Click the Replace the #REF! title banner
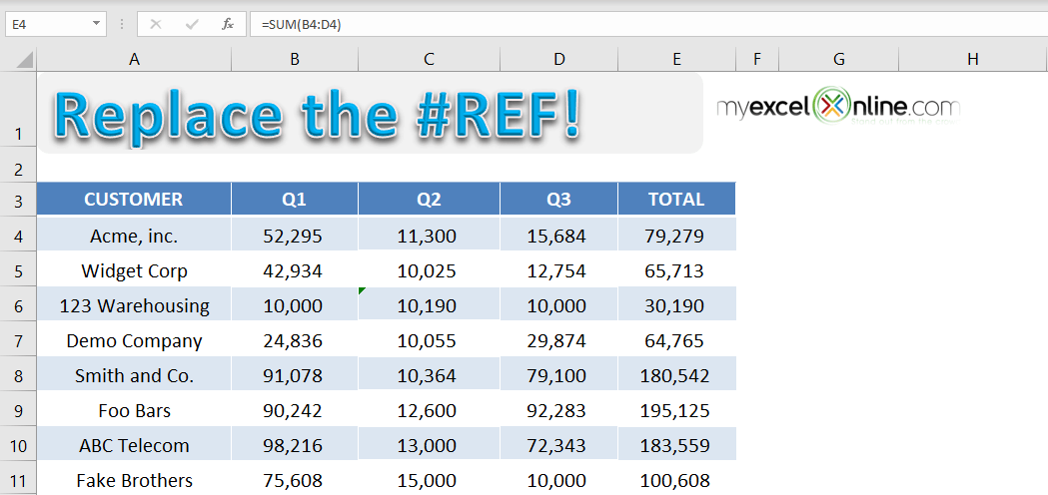 370,114
